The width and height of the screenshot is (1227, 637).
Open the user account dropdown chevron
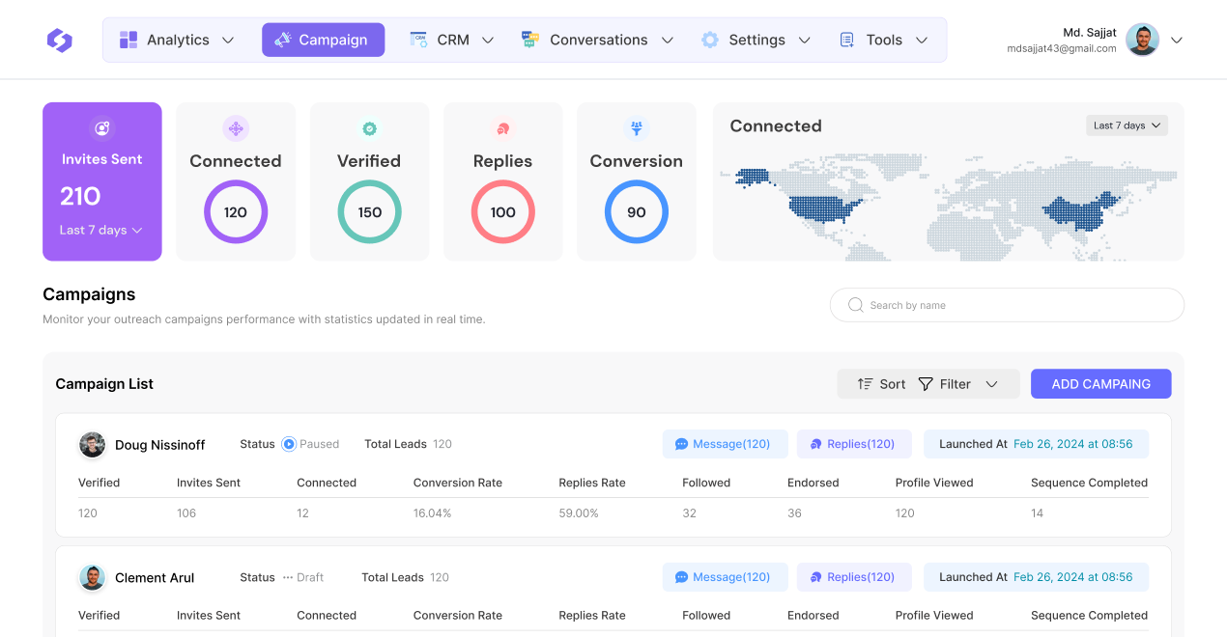[x=1177, y=40]
